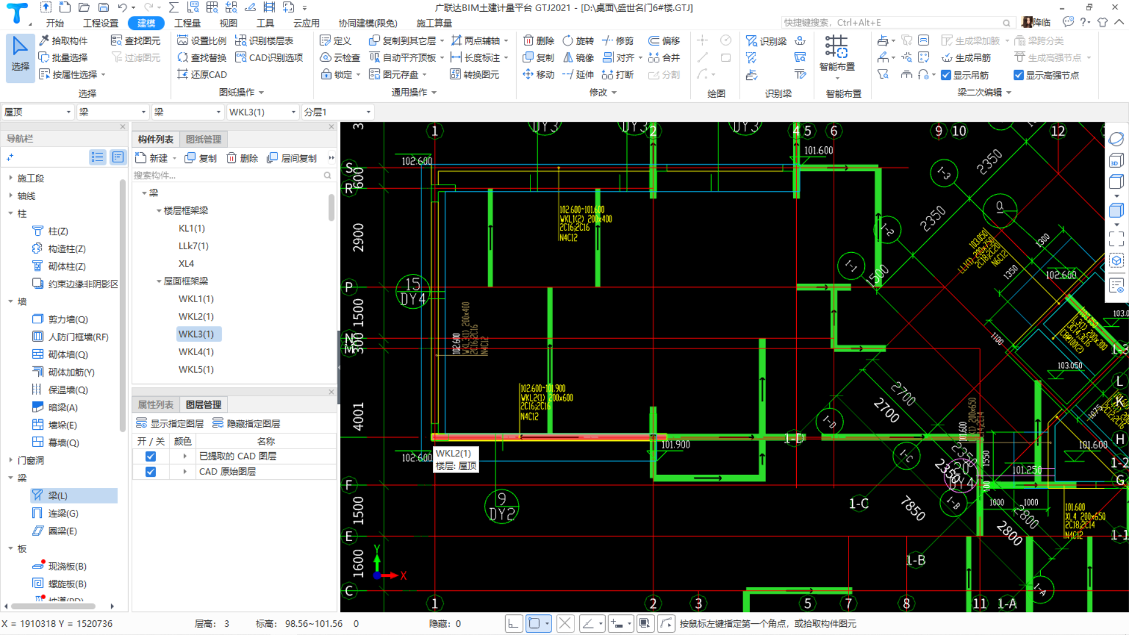Collapse the 屋面框架梁 tree group
The image size is (1129, 635).
point(159,281)
